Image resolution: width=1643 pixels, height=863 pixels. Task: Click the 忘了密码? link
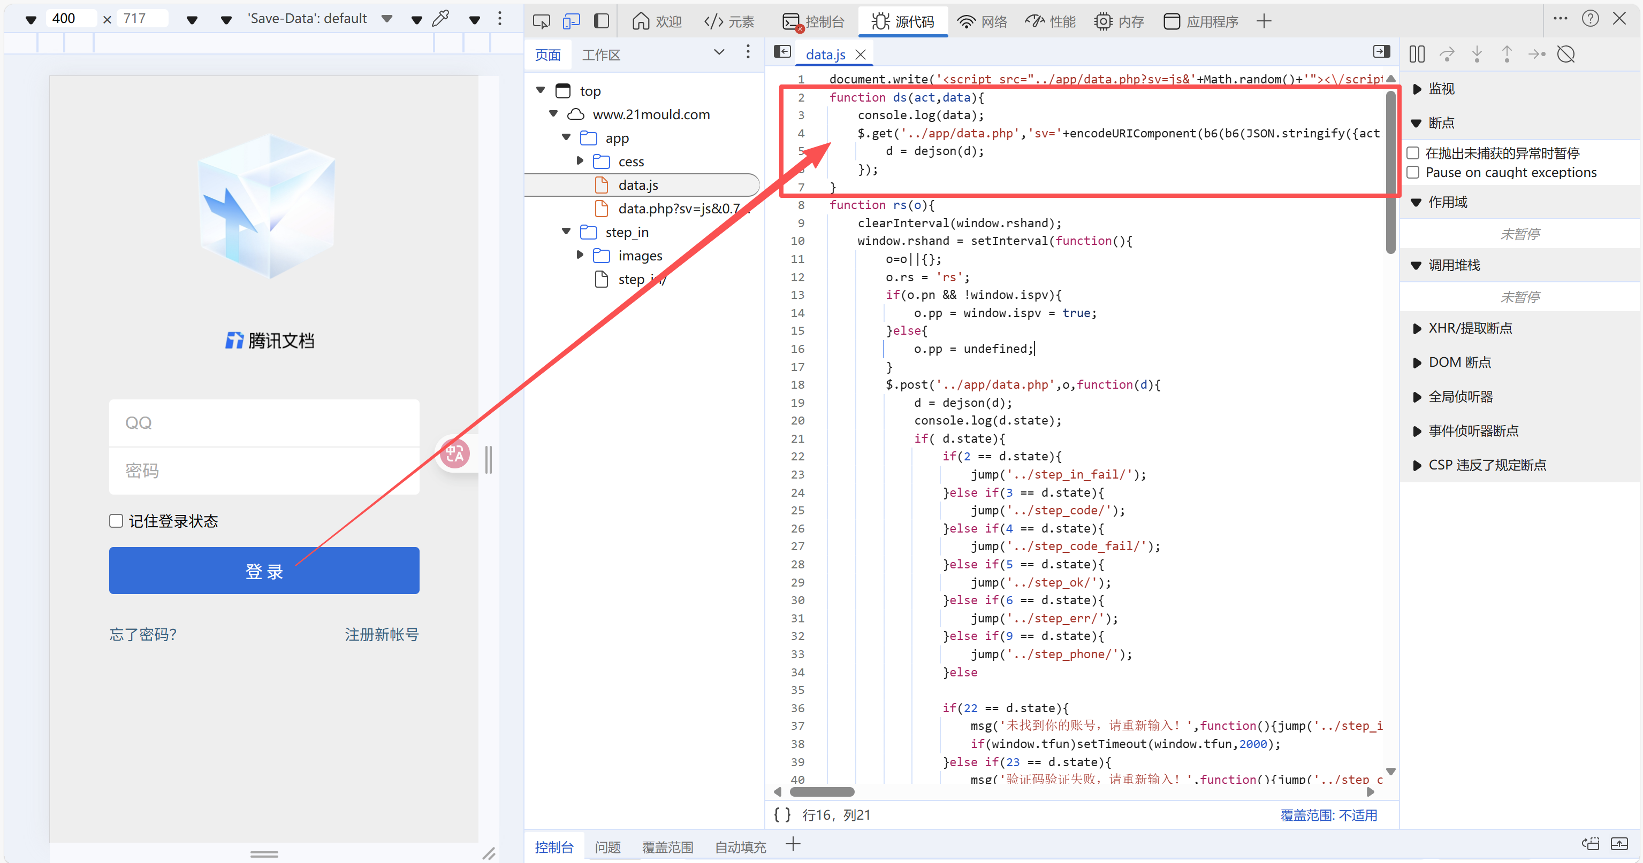point(143,634)
